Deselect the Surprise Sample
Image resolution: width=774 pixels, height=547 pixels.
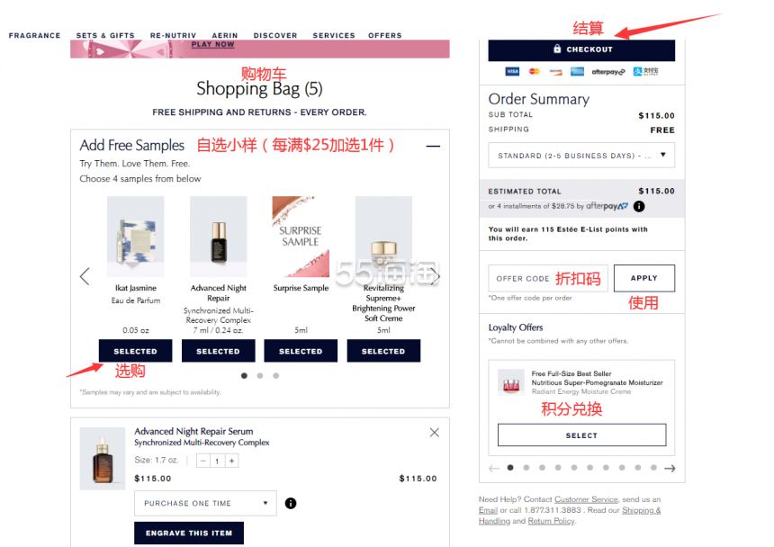pos(301,351)
